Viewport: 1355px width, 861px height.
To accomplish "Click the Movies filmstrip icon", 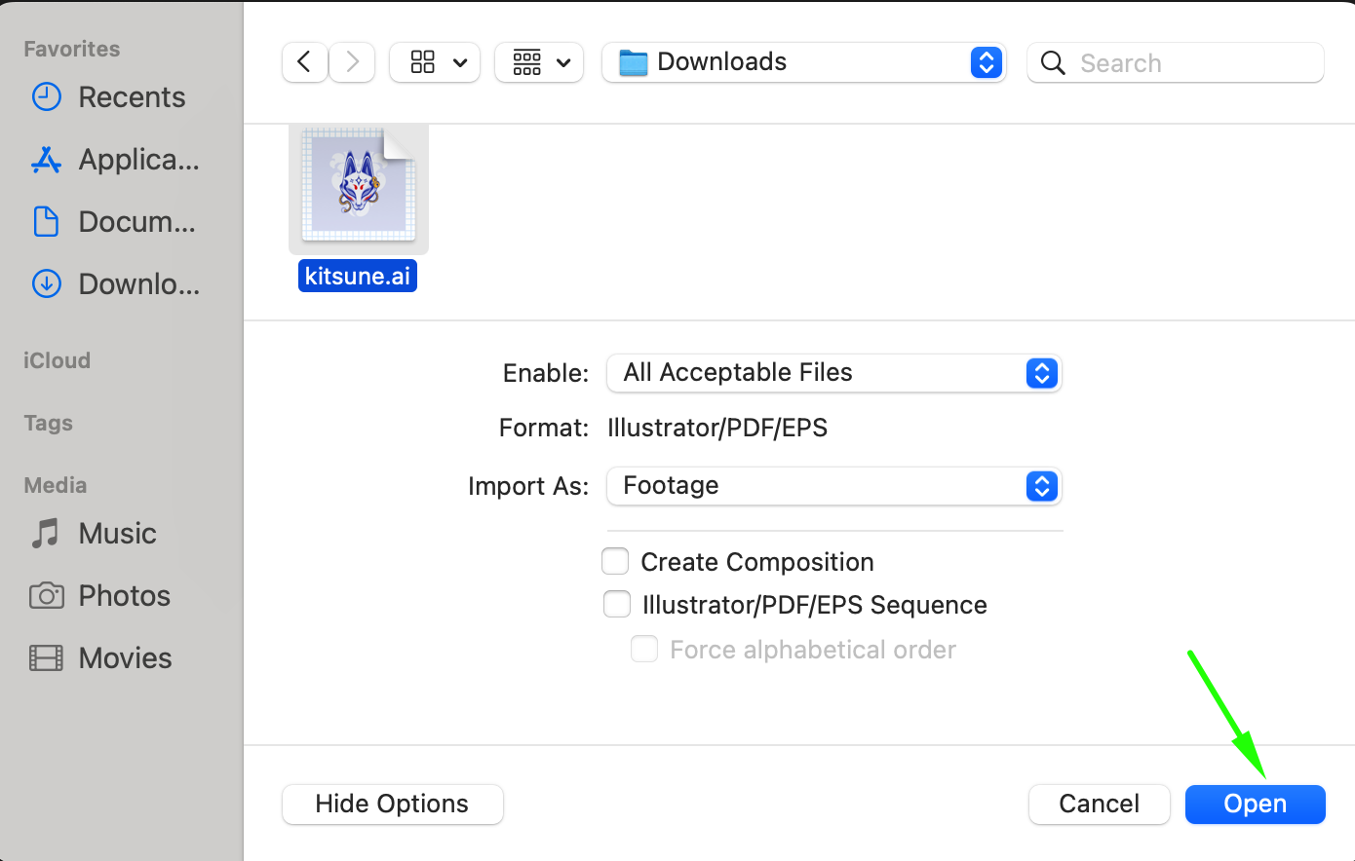I will (46, 658).
